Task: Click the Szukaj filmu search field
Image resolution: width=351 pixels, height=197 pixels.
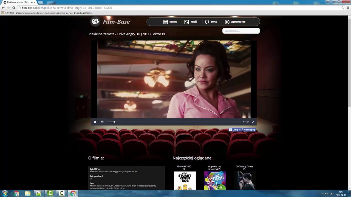Action: click(x=241, y=31)
